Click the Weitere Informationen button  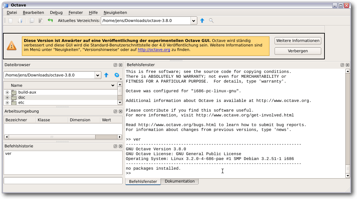coord(298,41)
